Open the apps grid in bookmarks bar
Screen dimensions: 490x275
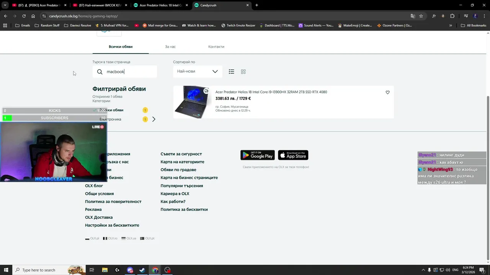coord(5,25)
